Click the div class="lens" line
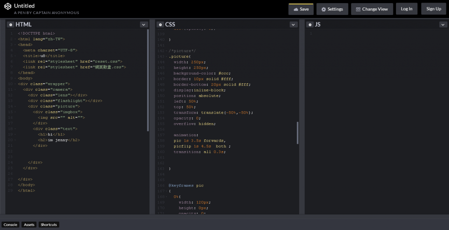The width and height of the screenshot is (449, 230). coord(57,95)
